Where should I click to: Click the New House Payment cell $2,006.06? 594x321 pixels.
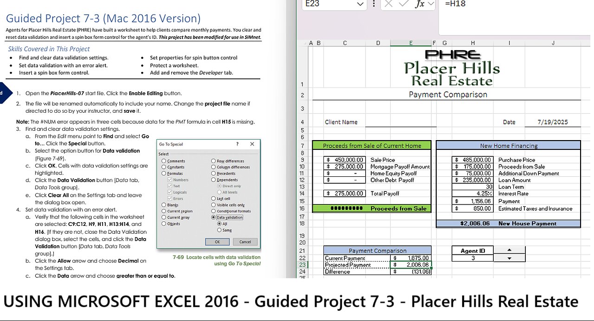(472, 224)
